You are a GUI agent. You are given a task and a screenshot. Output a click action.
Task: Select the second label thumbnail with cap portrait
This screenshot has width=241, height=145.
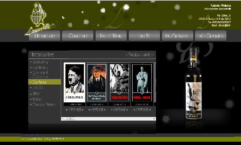pos(97,82)
